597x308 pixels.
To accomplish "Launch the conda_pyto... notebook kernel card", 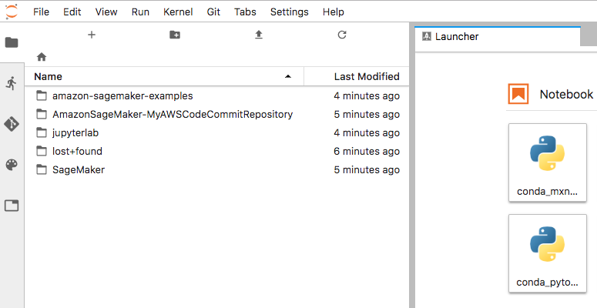I will pyautogui.click(x=548, y=253).
